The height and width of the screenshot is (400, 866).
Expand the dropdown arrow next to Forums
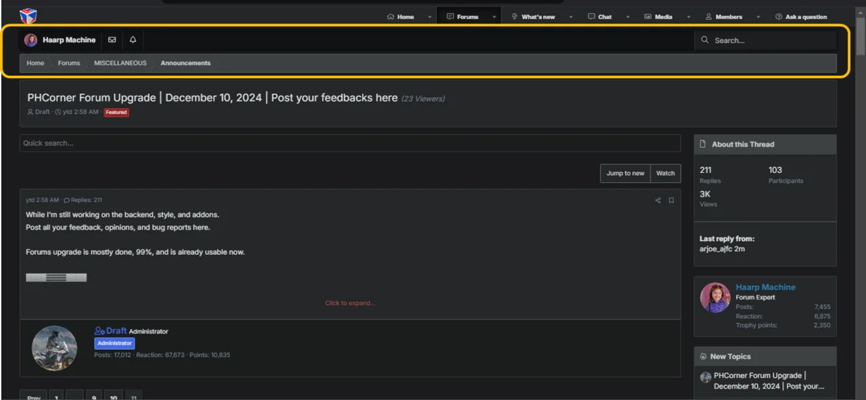tap(495, 17)
